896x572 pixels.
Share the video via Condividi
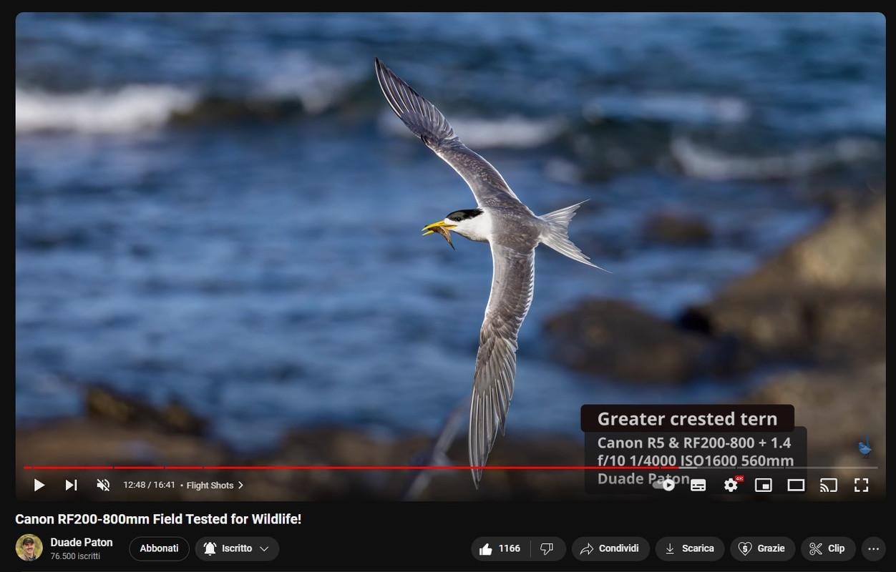[x=610, y=548]
